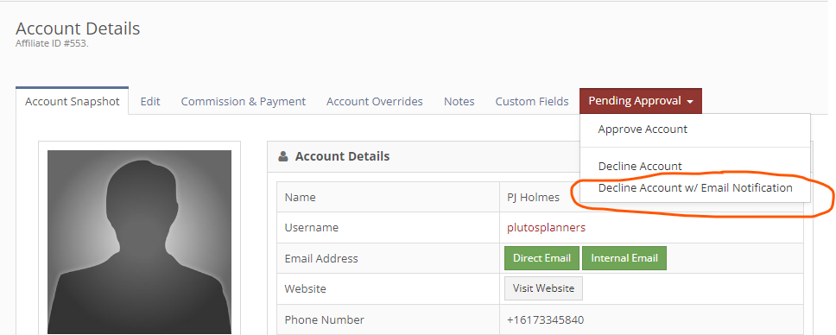The height and width of the screenshot is (335, 836).
Task: View the Notes tab
Action: (x=459, y=101)
